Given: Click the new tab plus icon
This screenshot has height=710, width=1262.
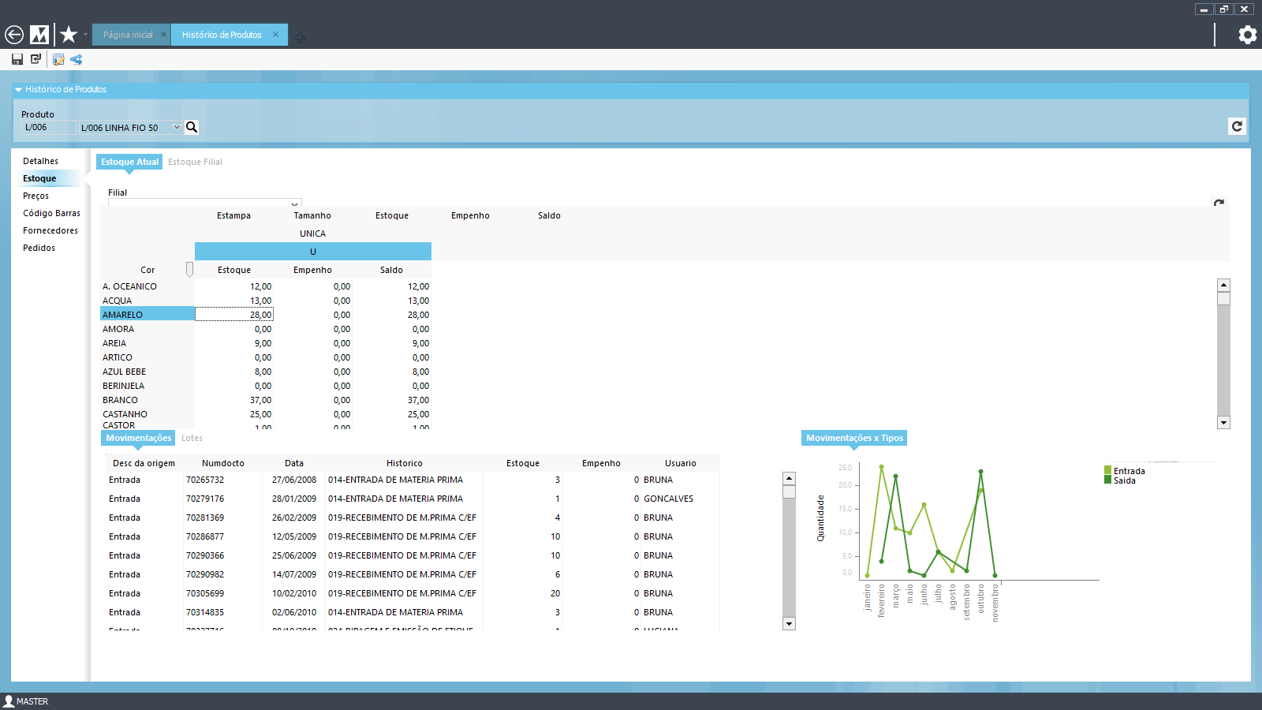Looking at the screenshot, I should (301, 36).
